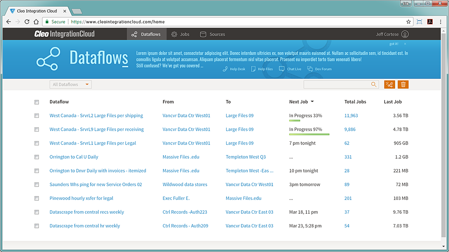Switch to the Jobs nav tab

pos(181,34)
